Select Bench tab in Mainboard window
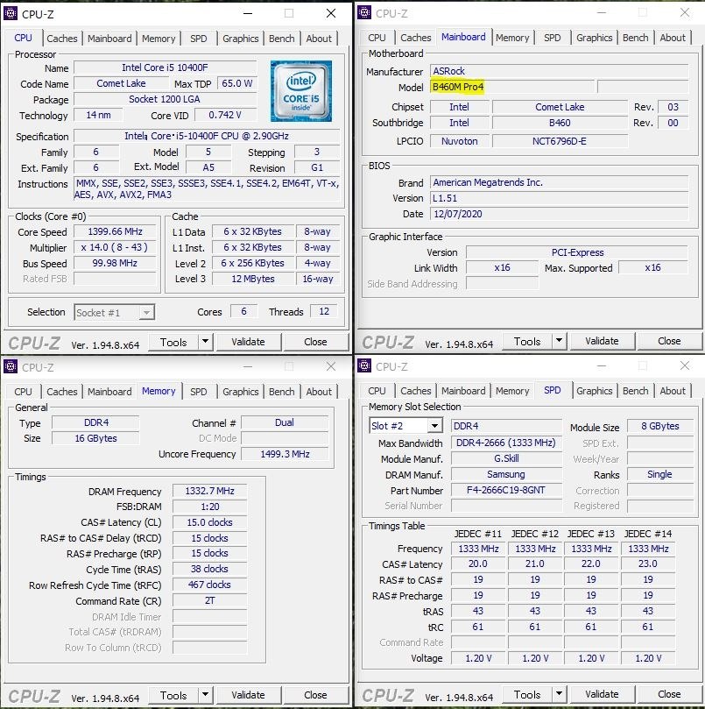The width and height of the screenshot is (705, 709). click(x=636, y=38)
